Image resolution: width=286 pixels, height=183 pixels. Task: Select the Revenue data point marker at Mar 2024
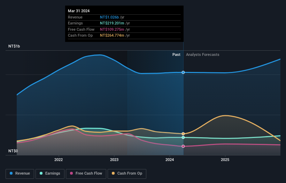coord(183,72)
